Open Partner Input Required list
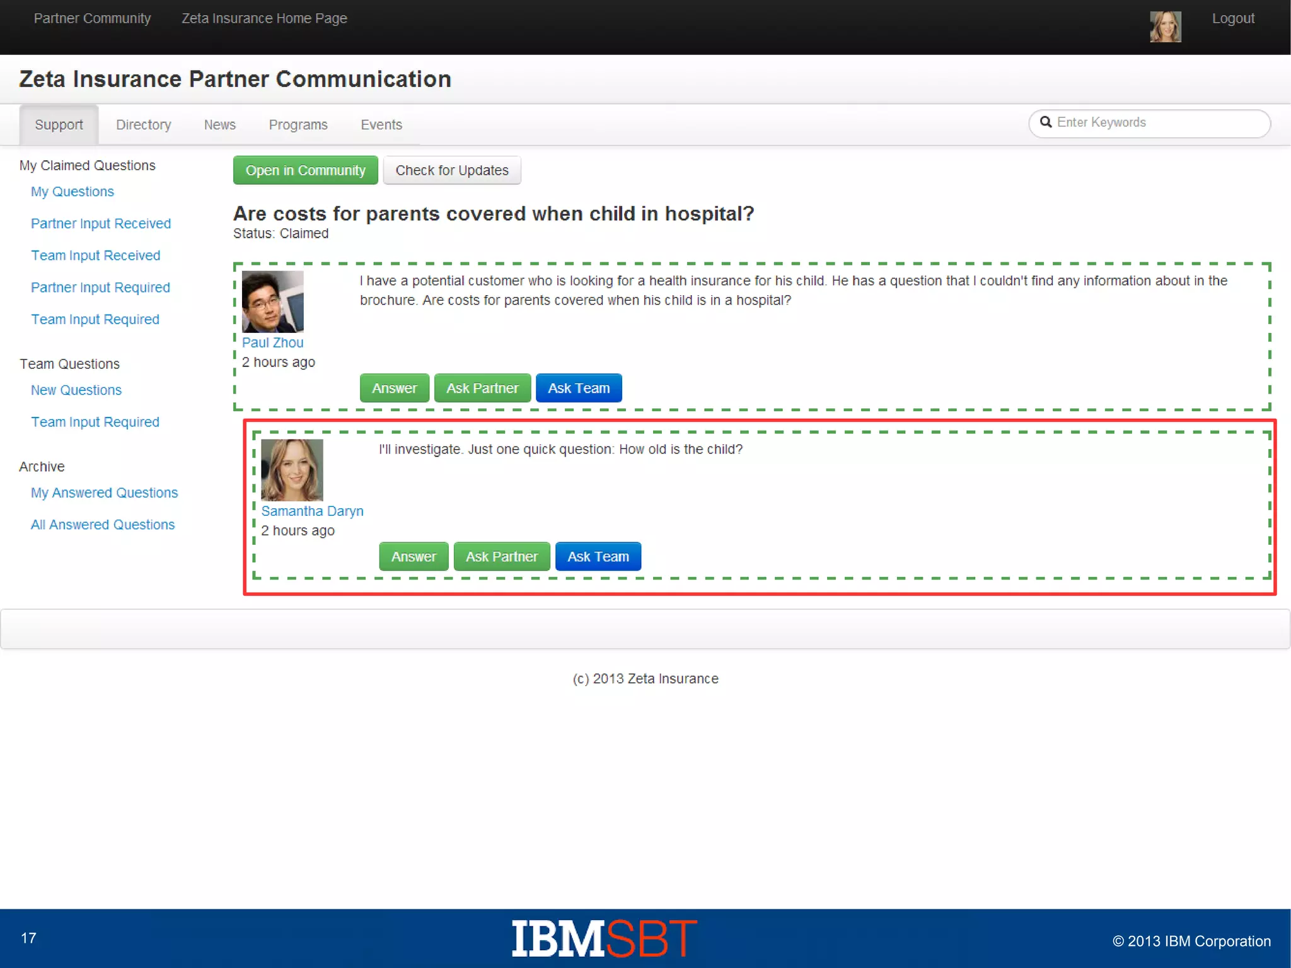Screen dimensions: 1291x968 point(100,288)
